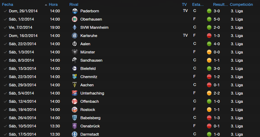Screen dimensions: 260x137
Task: Click the Münster eagle emblem
Action: tap(75, 52)
